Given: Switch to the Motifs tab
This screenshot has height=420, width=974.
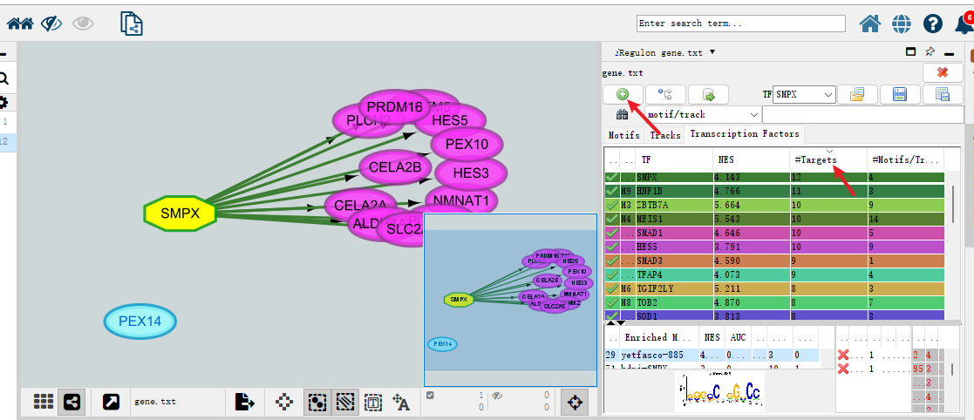Looking at the screenshot, I should click(623, 135).
